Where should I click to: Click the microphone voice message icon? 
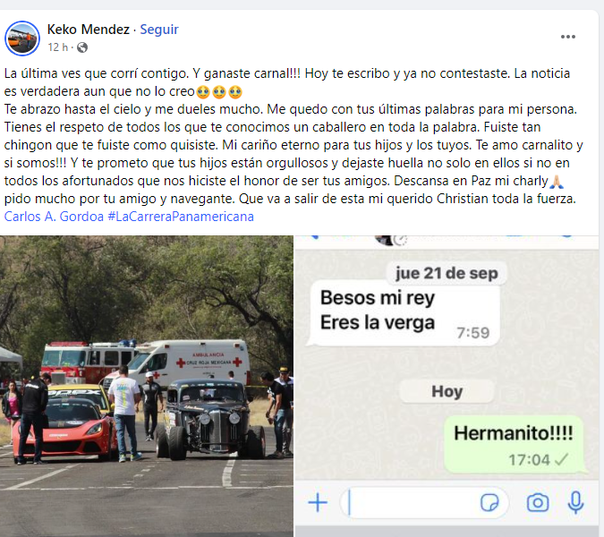pyautogui.click(x=575, y=502)
